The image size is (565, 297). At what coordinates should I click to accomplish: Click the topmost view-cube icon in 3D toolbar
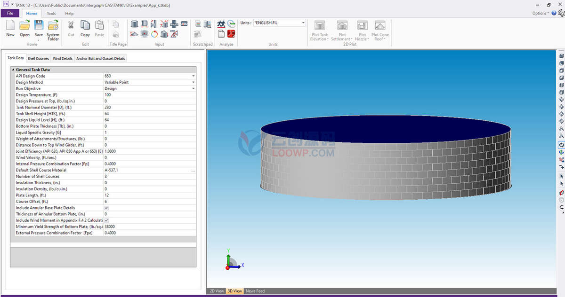(x=561, y=56)
